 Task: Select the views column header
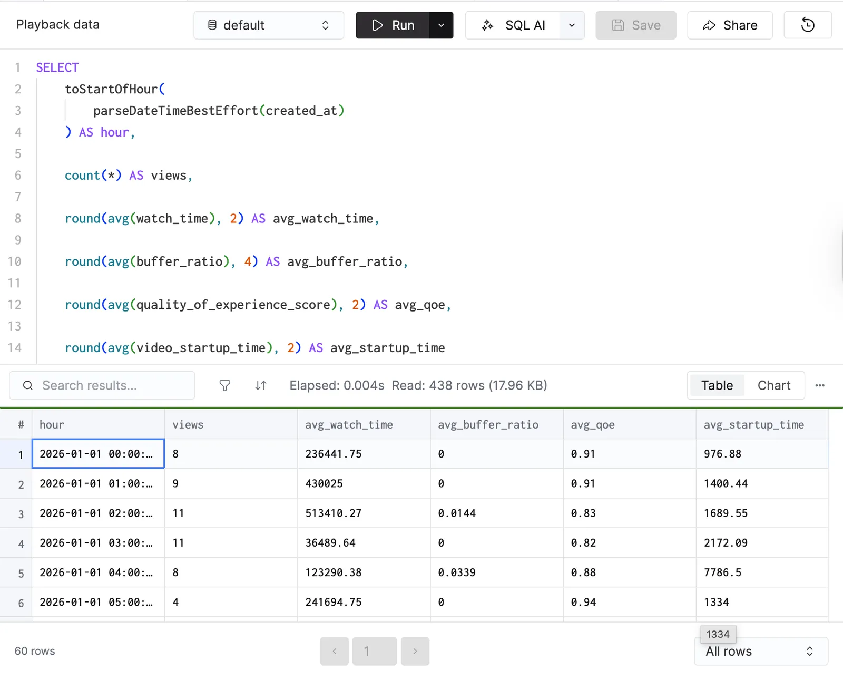click(x=231, y=424)
